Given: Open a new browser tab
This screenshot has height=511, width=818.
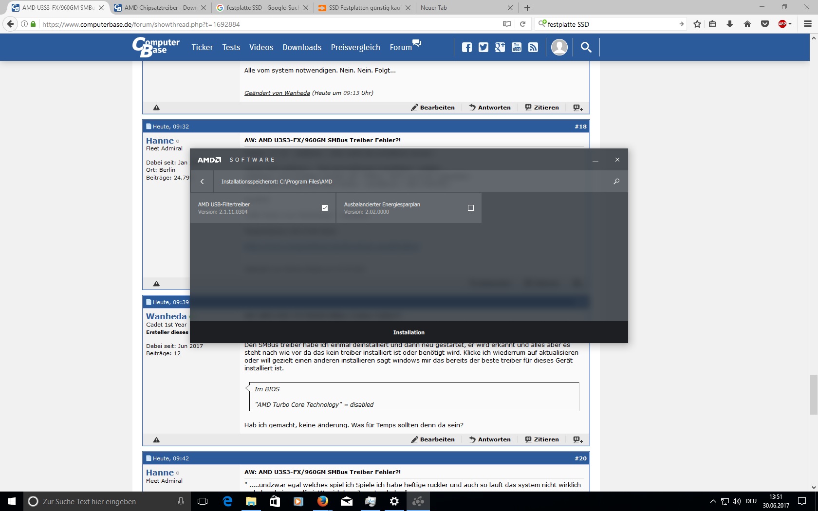Looking at the screenshot, I should pyautogui.click(x=527, y=8).
